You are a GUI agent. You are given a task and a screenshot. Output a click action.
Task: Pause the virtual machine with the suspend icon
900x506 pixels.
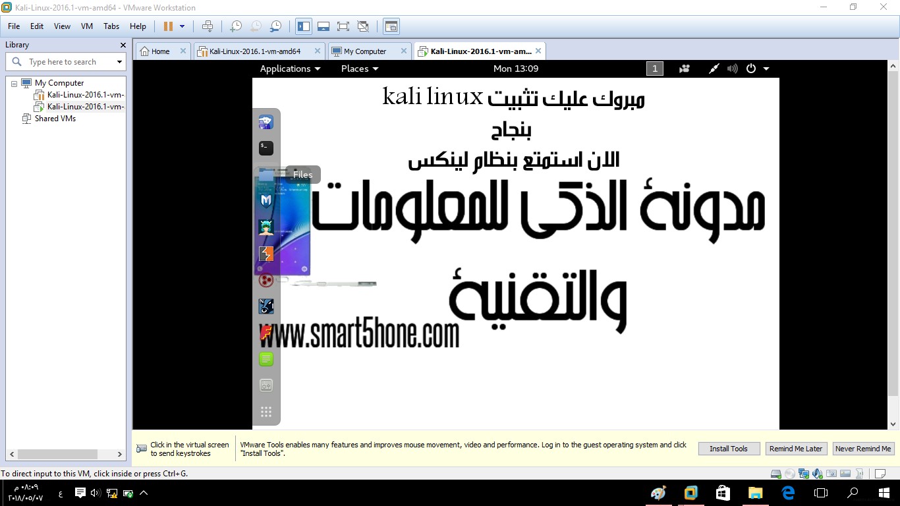168,26
